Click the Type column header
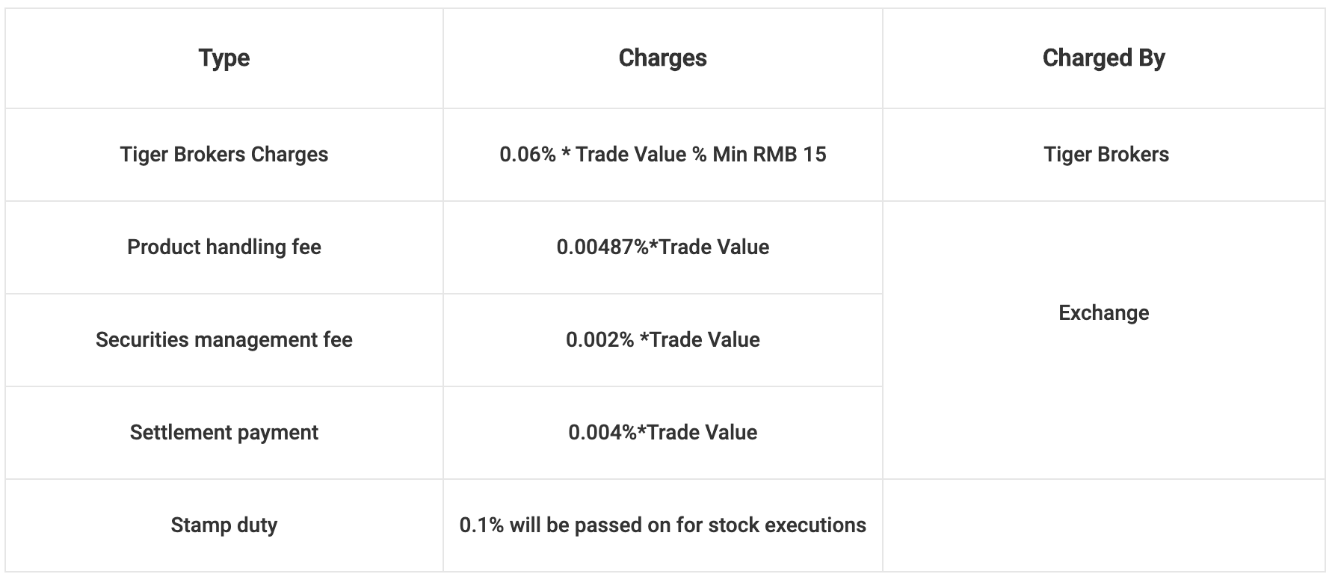Viewport: 1332px width, 580px height. click(x=224, y=58)
